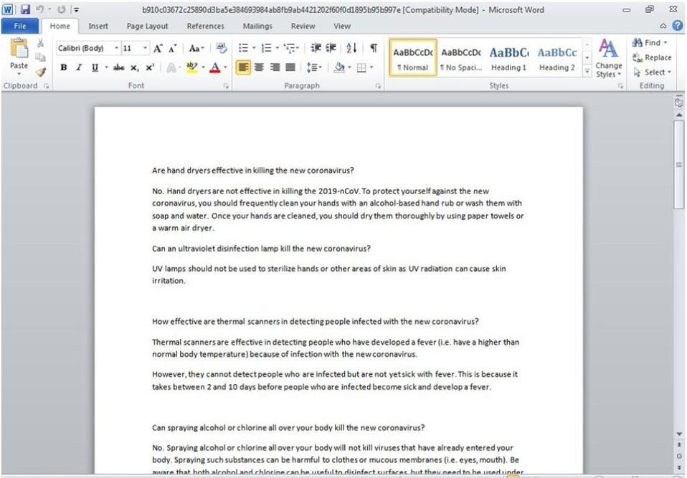Toggle Italic formatting
Viewport: 687px width, 478px height.
pos(79,67)
